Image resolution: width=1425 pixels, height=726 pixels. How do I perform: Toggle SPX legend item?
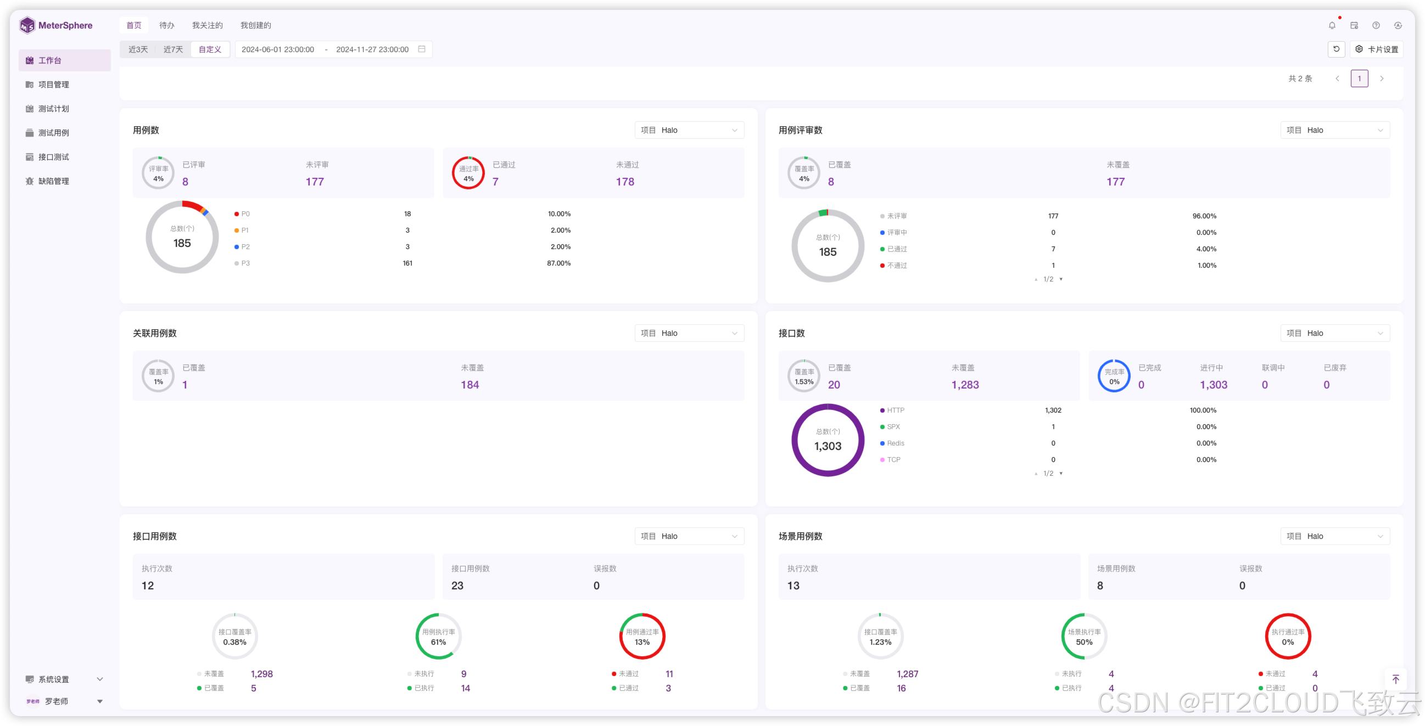tap(890, 427)
